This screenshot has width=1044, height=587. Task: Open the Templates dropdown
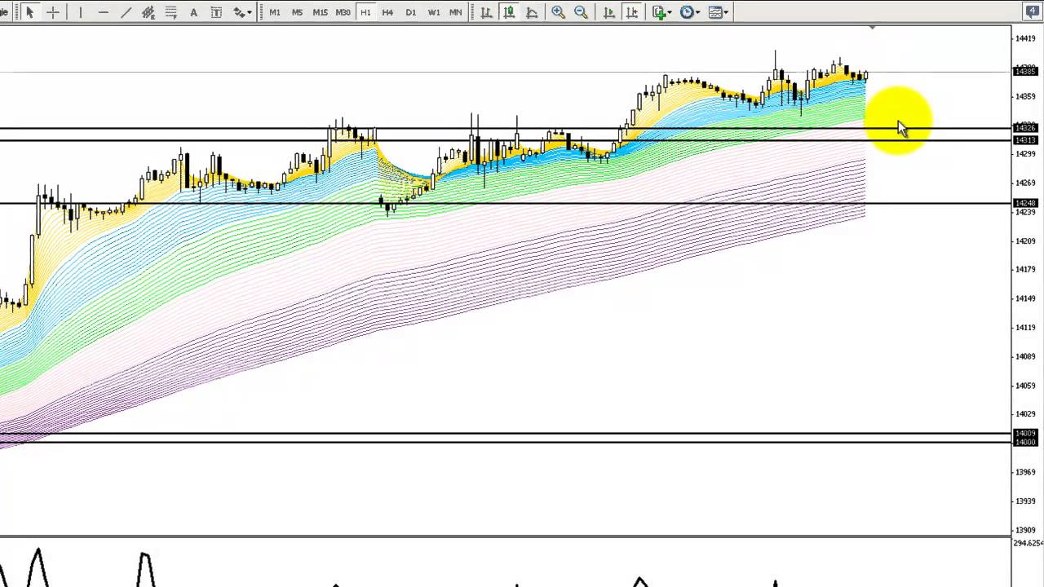(719, 12)
